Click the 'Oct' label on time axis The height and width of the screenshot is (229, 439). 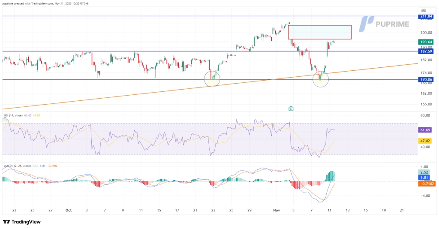(69, 211)
